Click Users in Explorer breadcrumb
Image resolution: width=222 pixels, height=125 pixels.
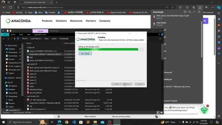(46, 39)
